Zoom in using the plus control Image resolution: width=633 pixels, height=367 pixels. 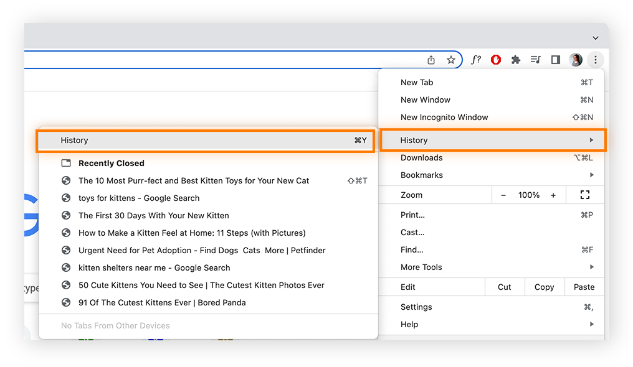coord(553,195)
